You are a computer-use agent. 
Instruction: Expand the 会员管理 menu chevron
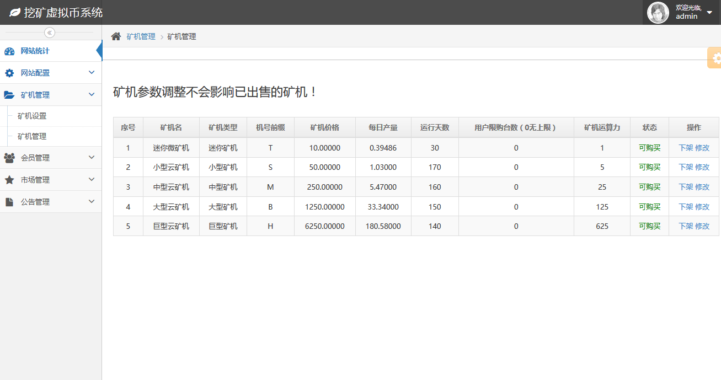92,158
